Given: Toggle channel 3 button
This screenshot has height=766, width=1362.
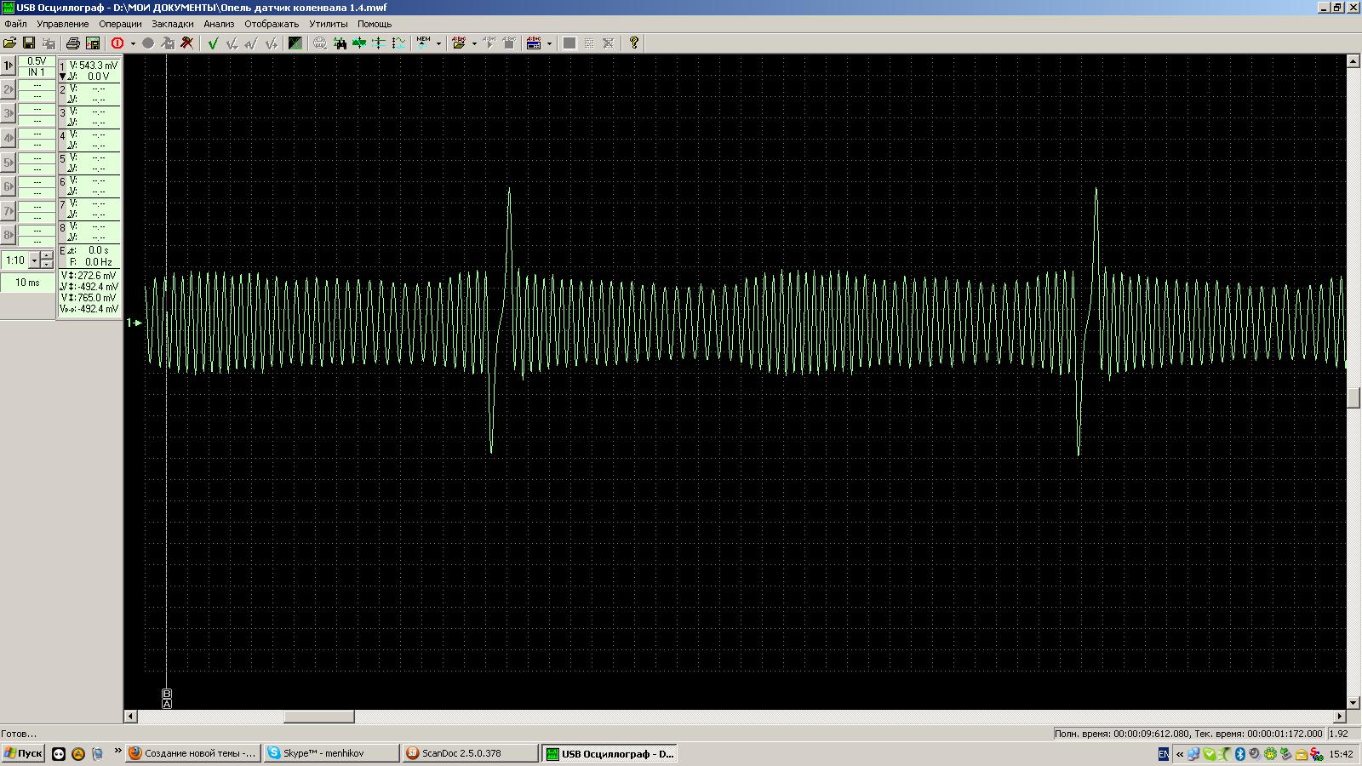Looking at the screenshot, I should click(x=9, y=114).
